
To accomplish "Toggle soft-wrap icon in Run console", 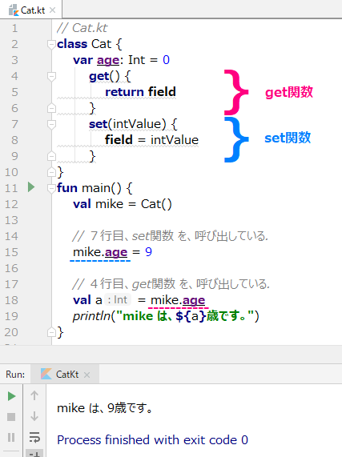I will point(34,438).
